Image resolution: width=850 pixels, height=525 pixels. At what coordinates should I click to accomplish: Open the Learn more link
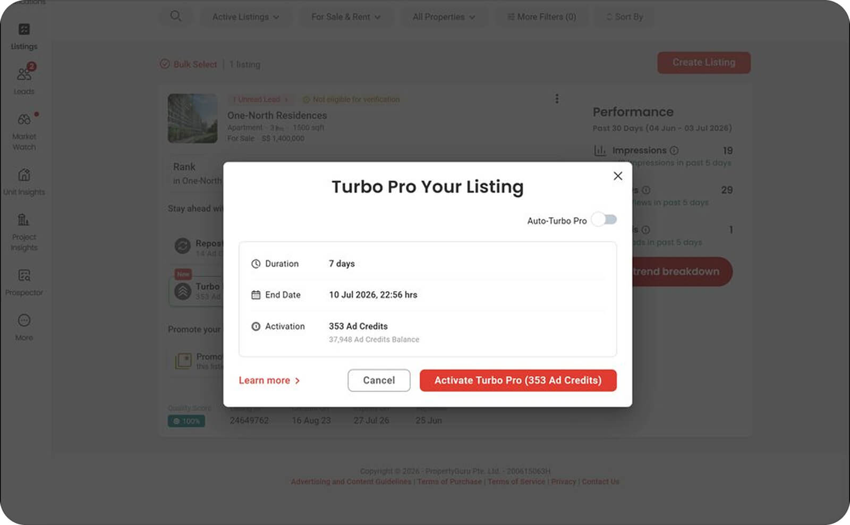(x=269, y=380)
